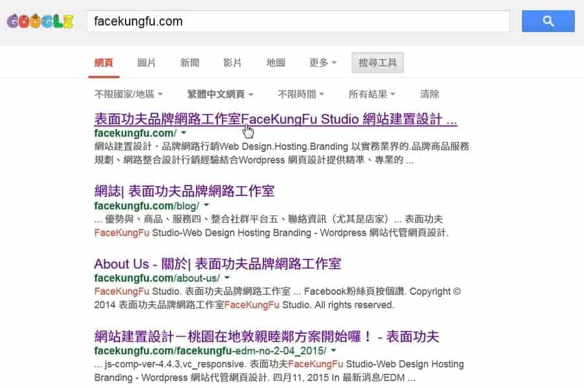Go to the 影片 tab
This screenshot has height=388, width=584.
pyautogui.click(x=232, y=63)
